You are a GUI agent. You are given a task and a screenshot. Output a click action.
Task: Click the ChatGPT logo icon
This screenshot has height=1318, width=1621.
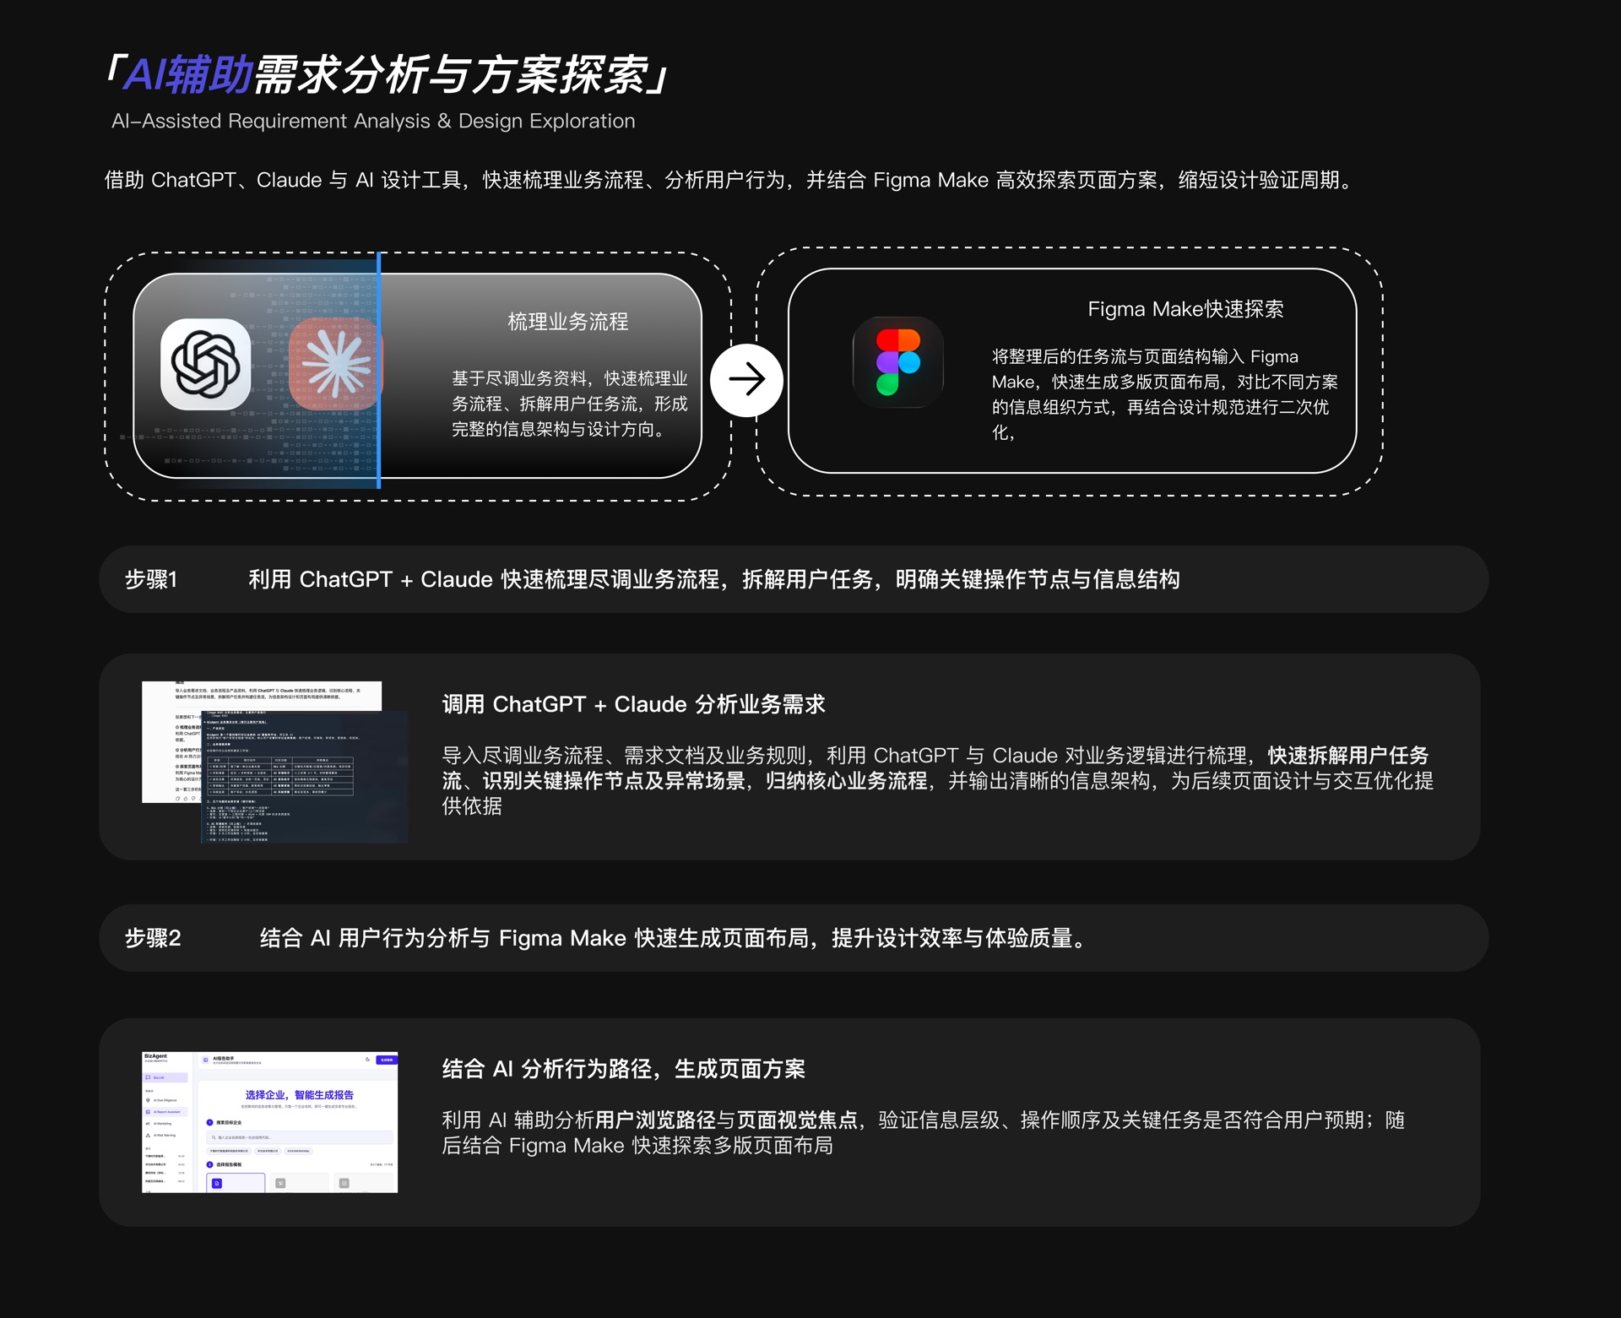tap(206, 364)
